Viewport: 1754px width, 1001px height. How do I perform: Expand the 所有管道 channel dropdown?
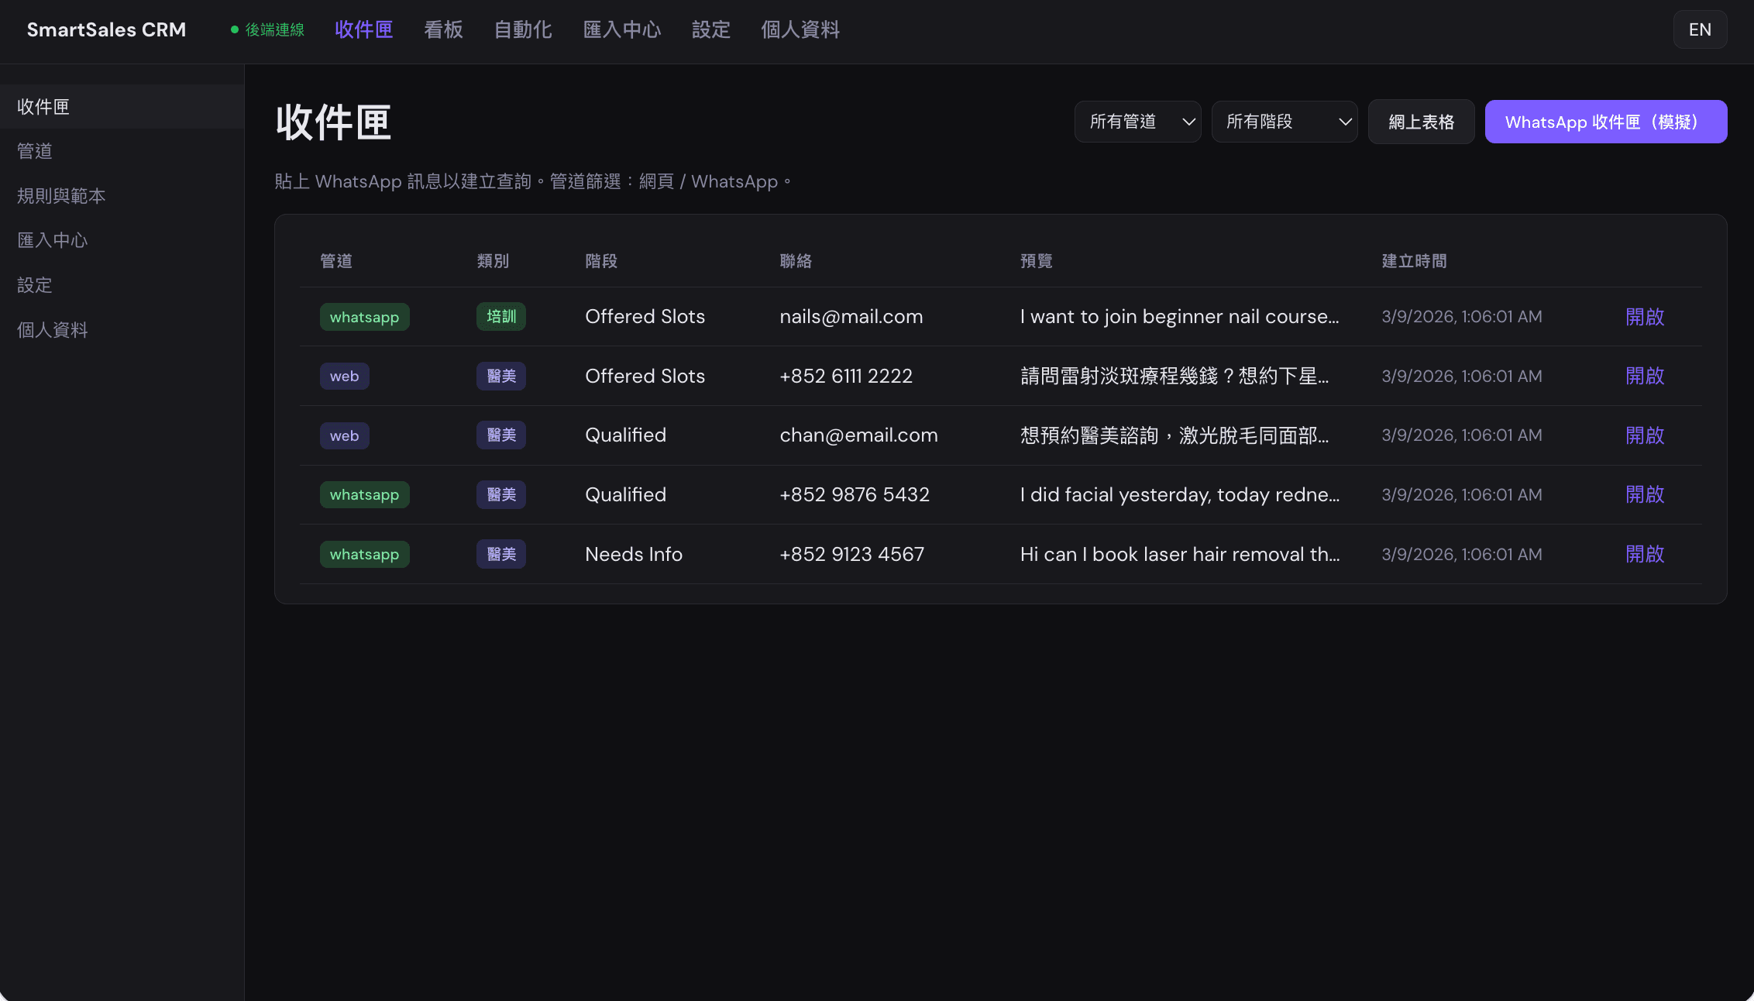(1137, 122)
